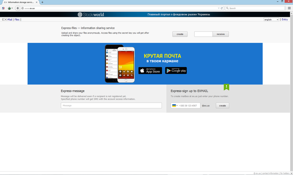293x175 pixels.
Task: Select the Information storage service tab
Action: coord(20,2)
